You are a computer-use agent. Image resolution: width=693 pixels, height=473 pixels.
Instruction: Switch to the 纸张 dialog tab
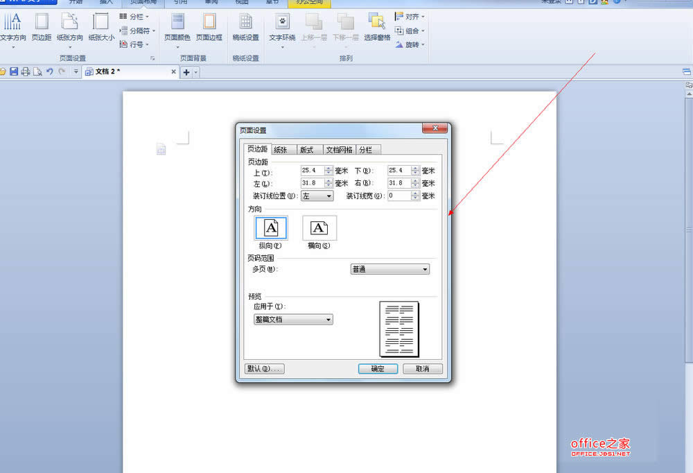click(x=283, y=150)
